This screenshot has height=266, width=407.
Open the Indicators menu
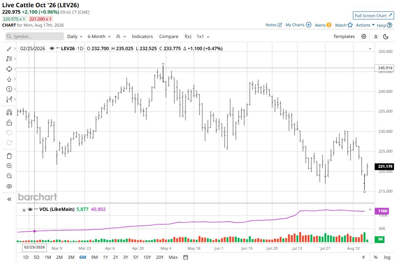[142, 36]
